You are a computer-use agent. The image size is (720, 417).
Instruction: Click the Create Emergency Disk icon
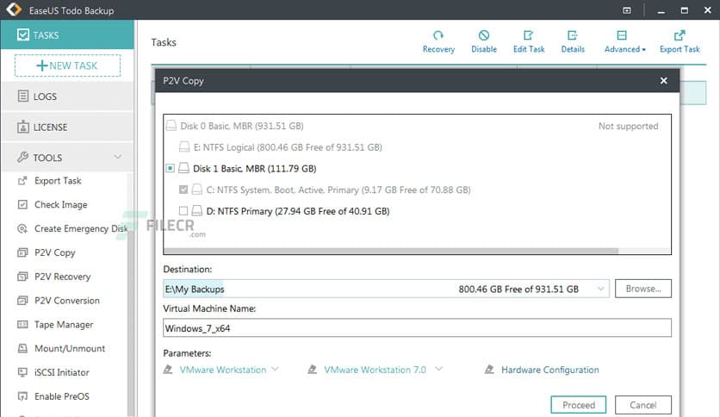coord(22,228)
